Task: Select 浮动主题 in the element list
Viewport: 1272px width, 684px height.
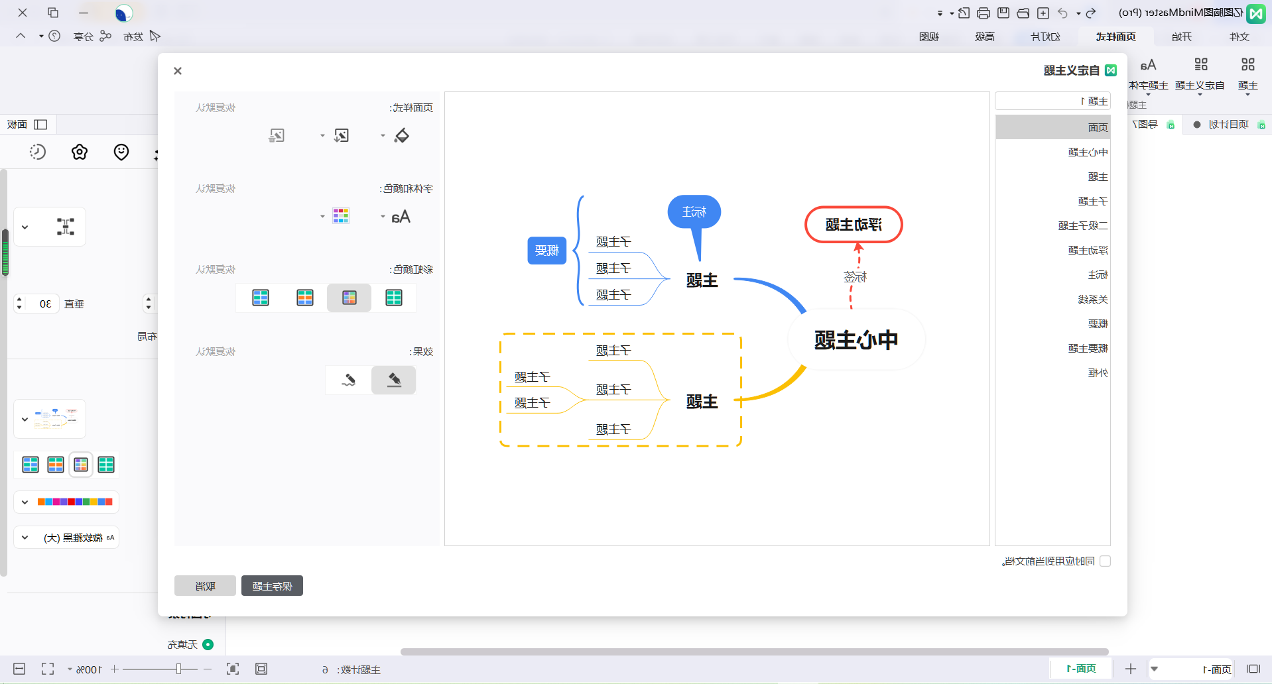Action: click(x=1052, y=251)
